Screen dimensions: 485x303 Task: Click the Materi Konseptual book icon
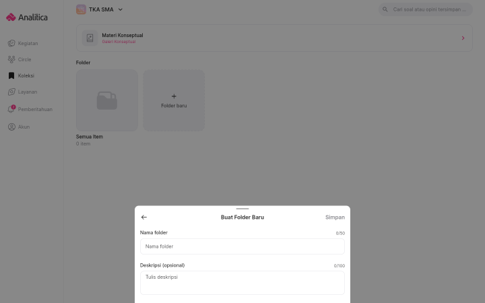(x=90, y=38)
